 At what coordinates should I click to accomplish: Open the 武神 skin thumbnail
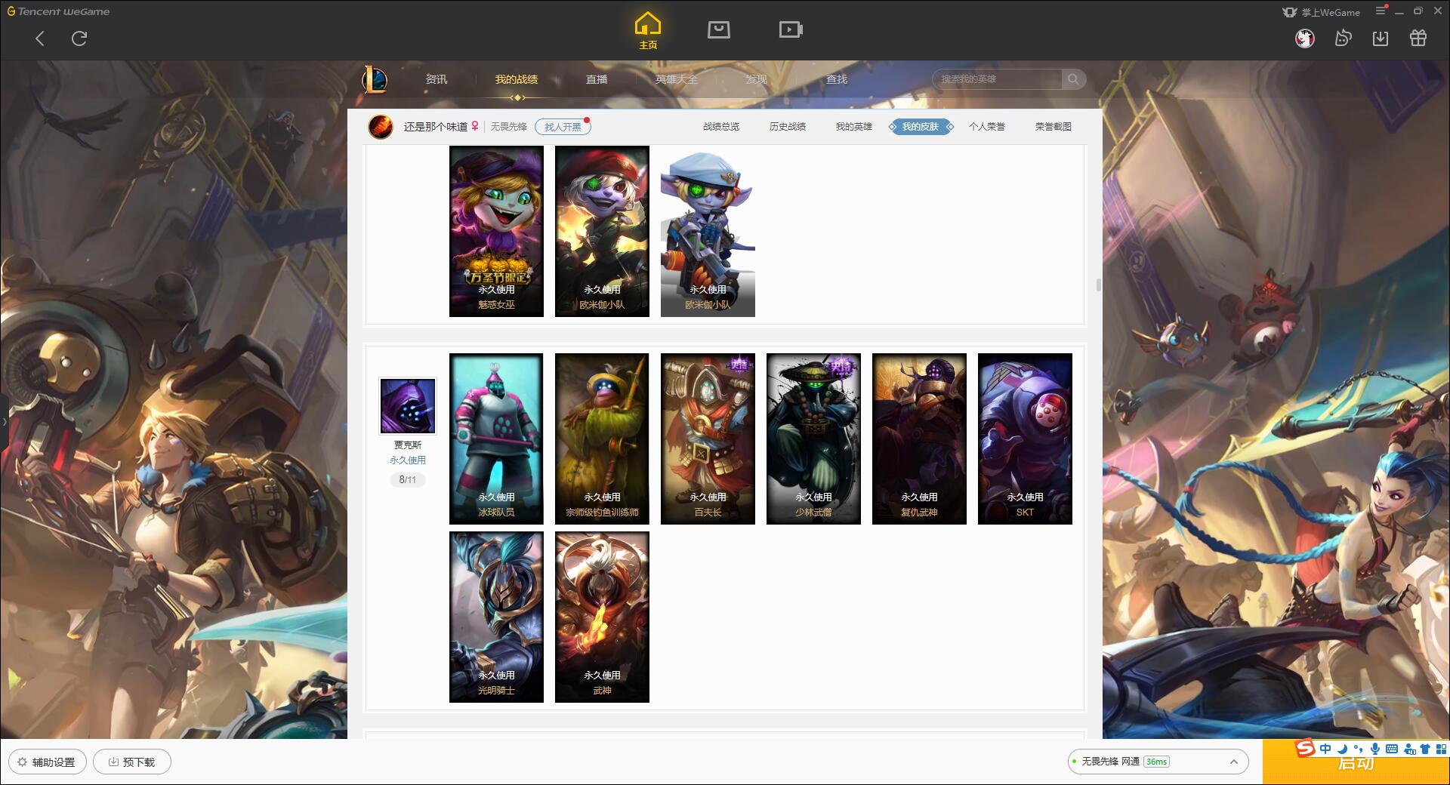[602, 617]
